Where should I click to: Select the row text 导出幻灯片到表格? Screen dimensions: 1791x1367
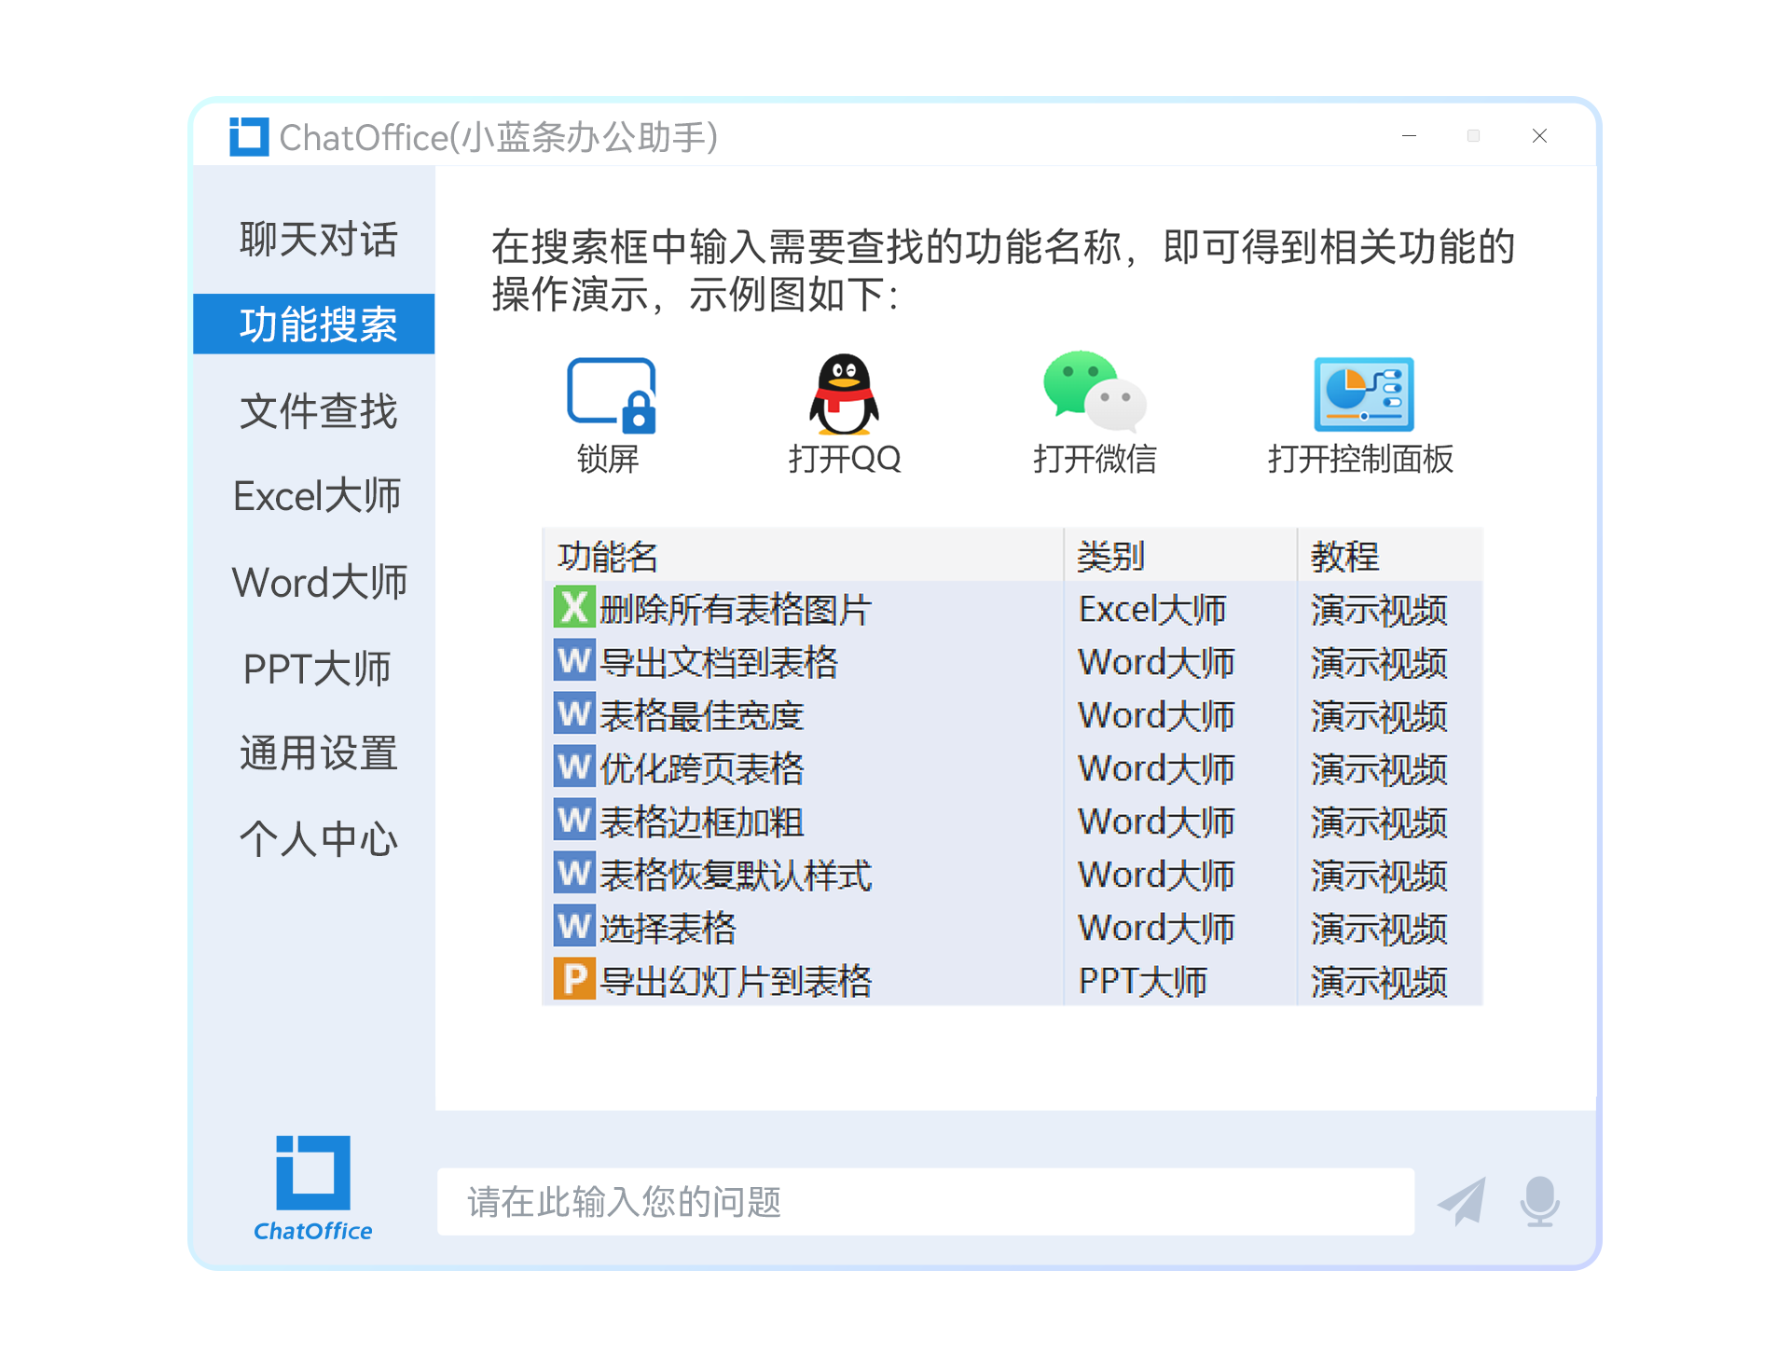point(736,982)
